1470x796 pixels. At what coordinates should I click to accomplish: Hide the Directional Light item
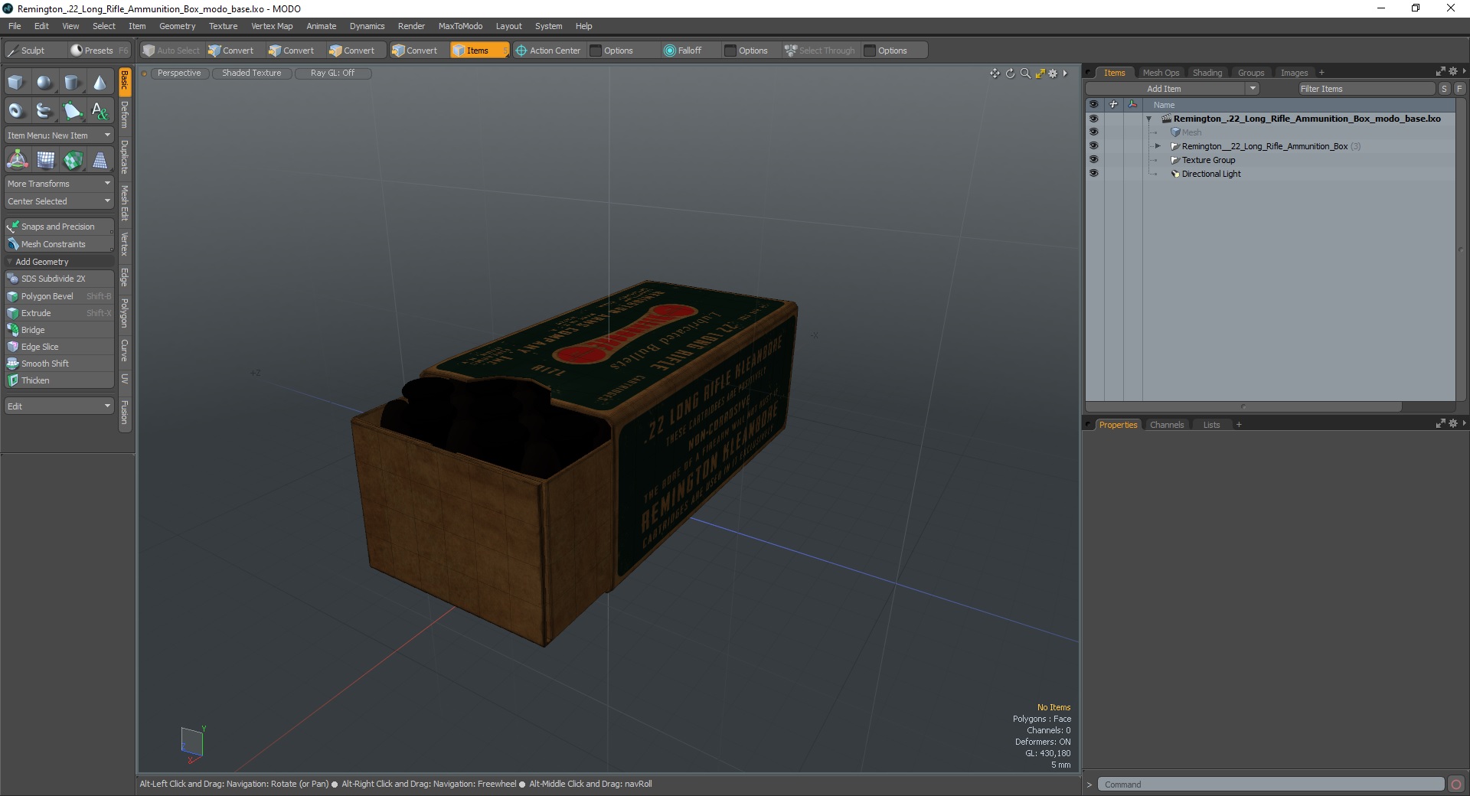(1093, 174)
